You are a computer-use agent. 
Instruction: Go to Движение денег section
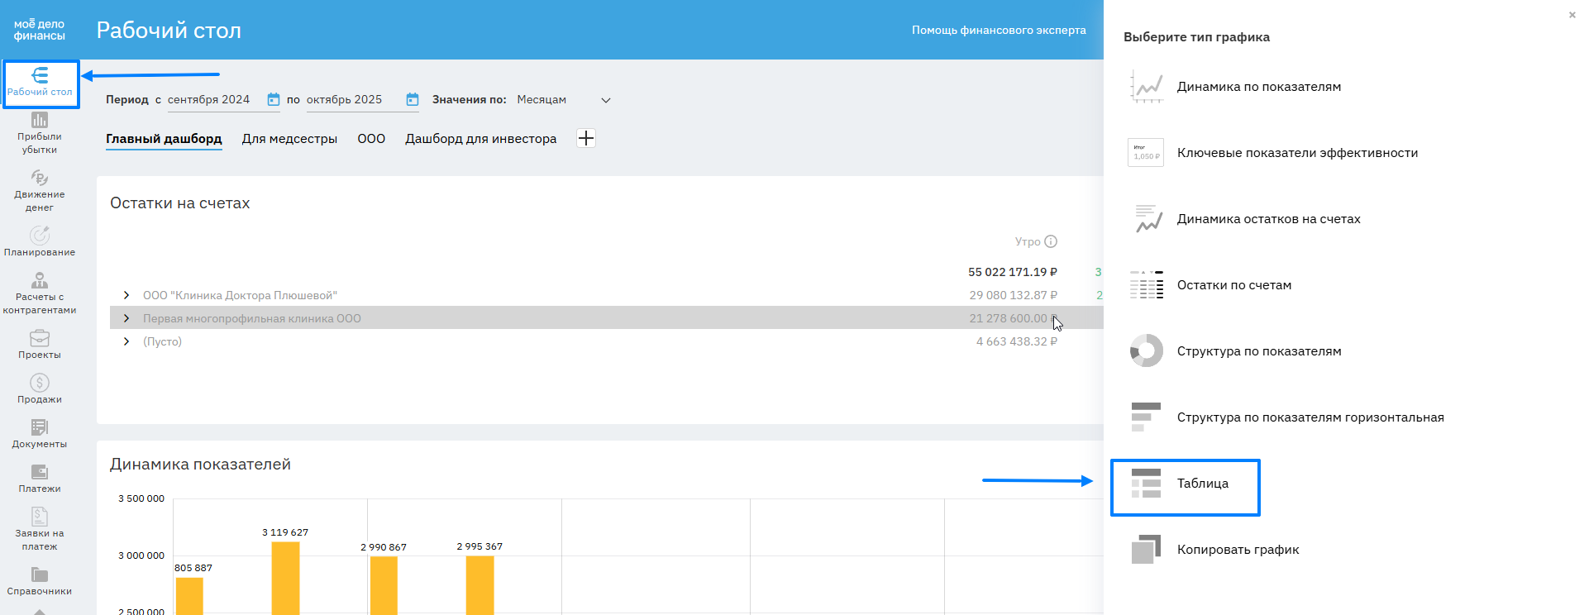[40, 191]
